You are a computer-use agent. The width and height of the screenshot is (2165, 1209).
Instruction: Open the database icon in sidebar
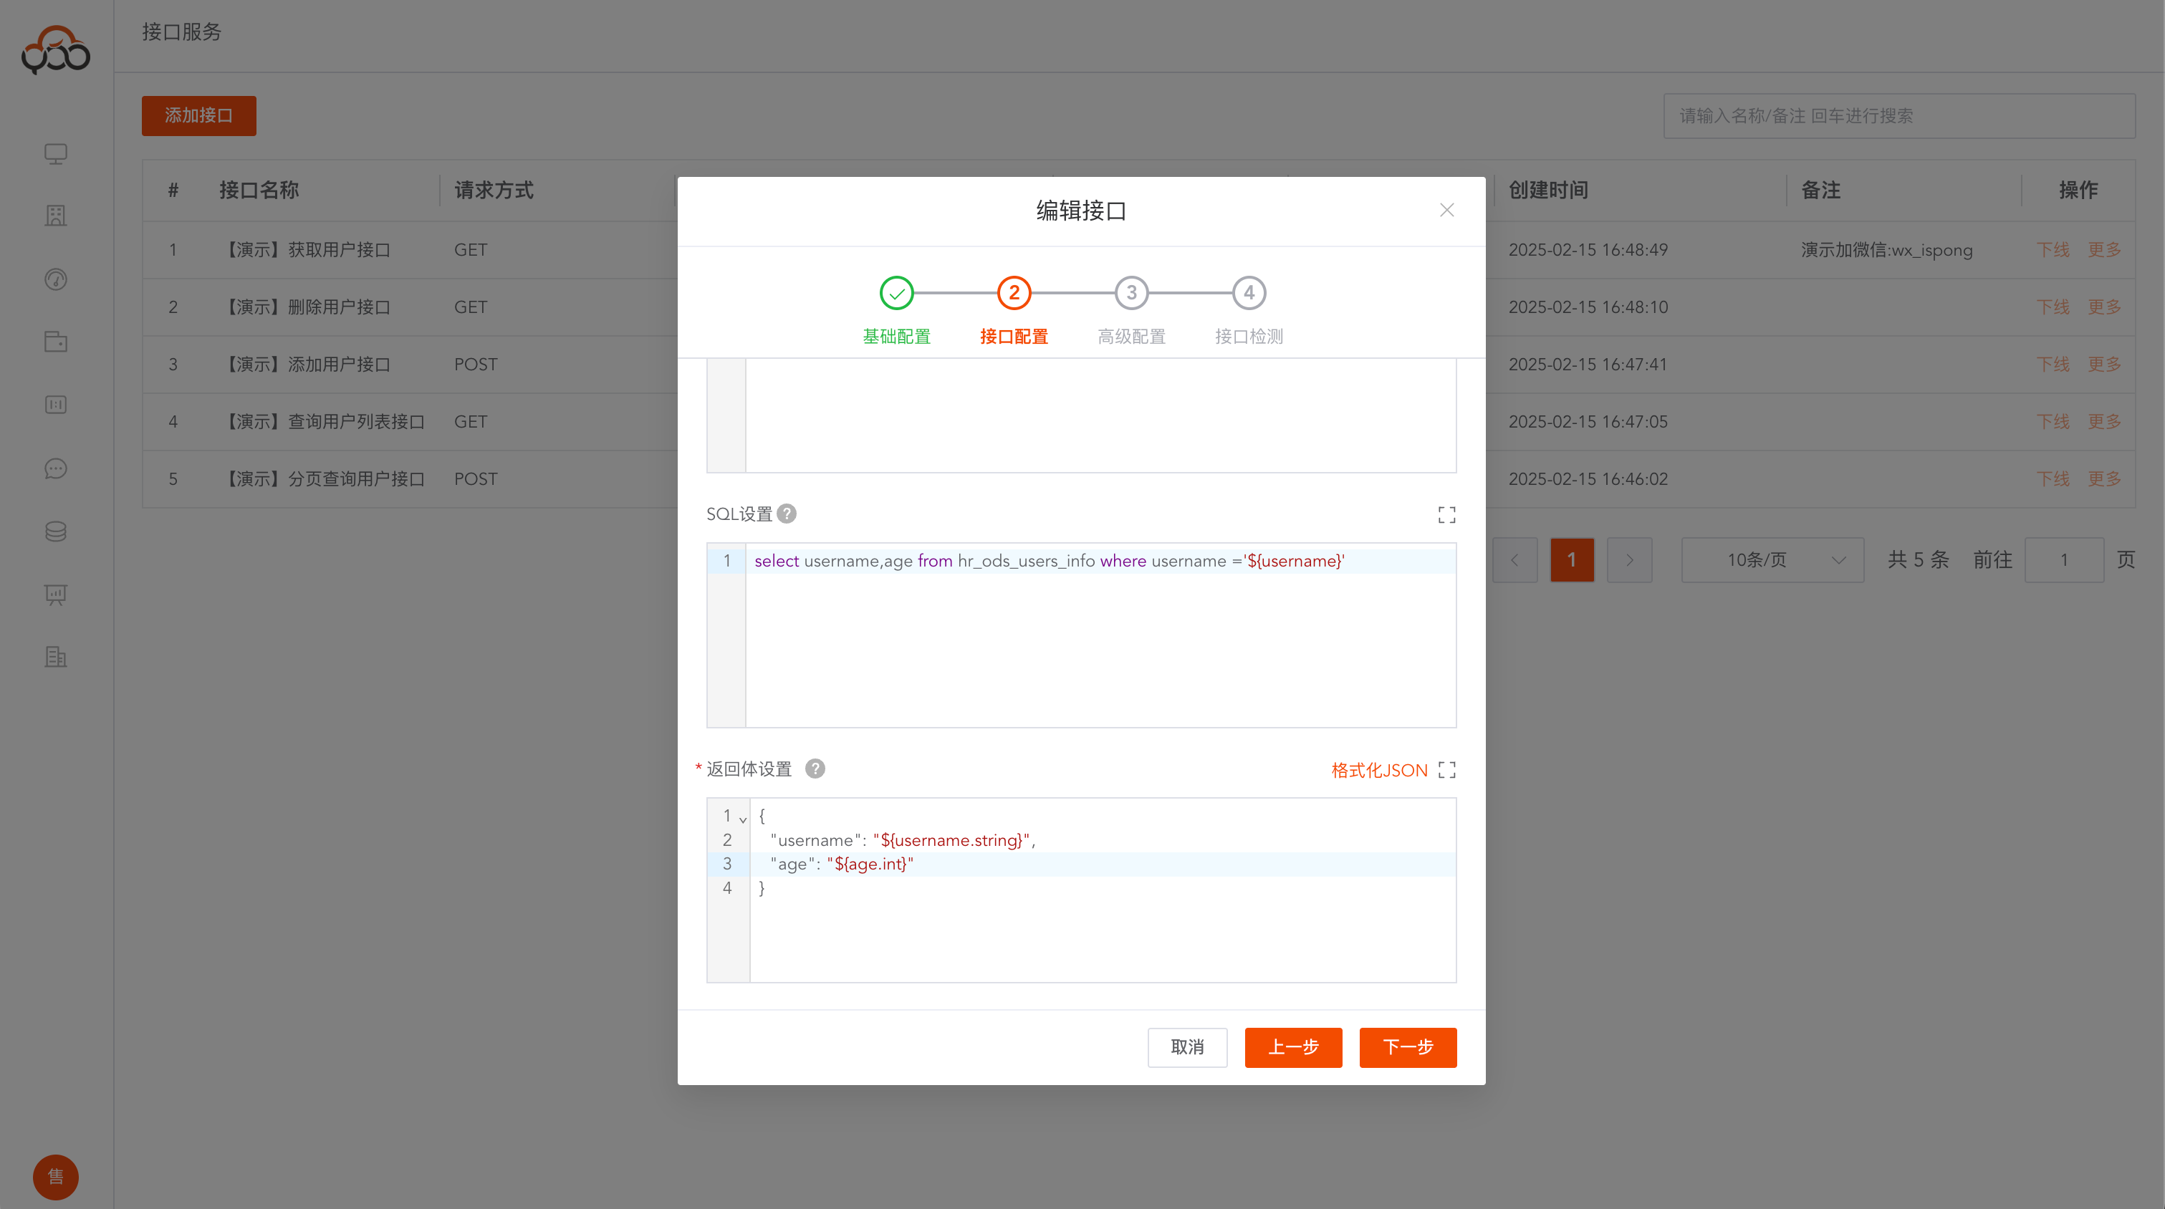pyautogui.click(x=55, y=531)
